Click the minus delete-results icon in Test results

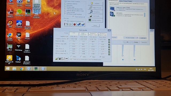point(67,59)
